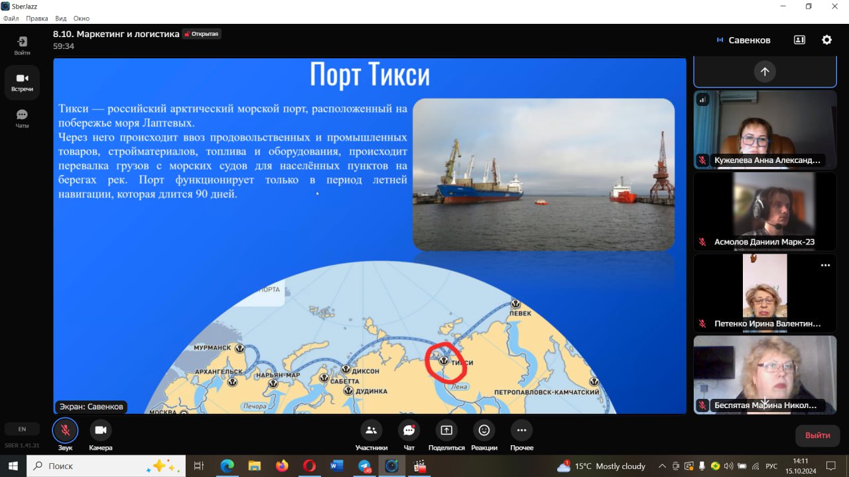
Task: Toggle the Камера camera button
Action: tap(100, 431)
